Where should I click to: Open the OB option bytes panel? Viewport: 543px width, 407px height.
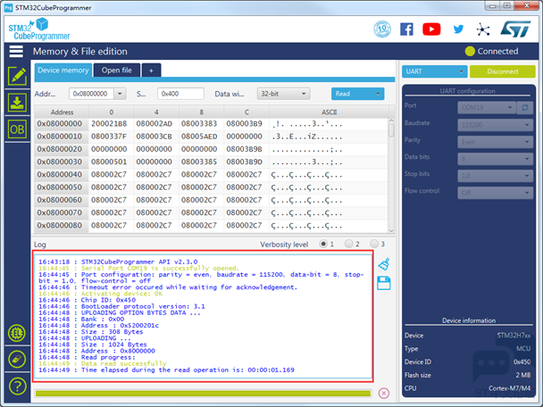pos(17,129)
